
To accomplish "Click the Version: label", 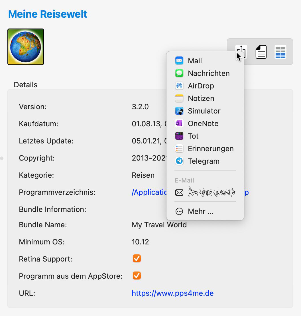I will pyautogui.click(x=33, y=107).
